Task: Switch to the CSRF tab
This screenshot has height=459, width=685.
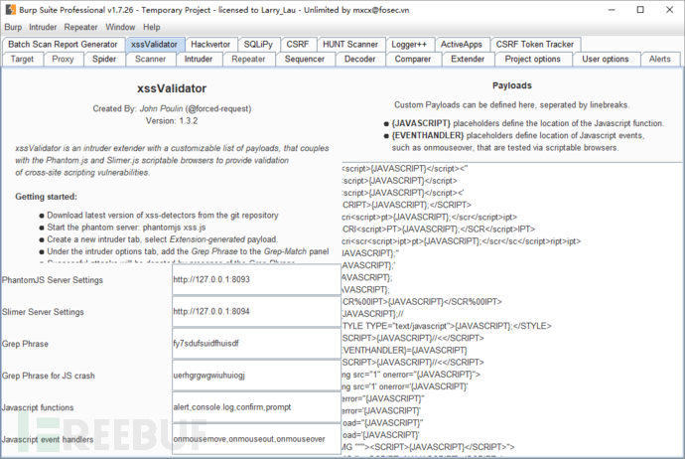Action: (298, 45)
